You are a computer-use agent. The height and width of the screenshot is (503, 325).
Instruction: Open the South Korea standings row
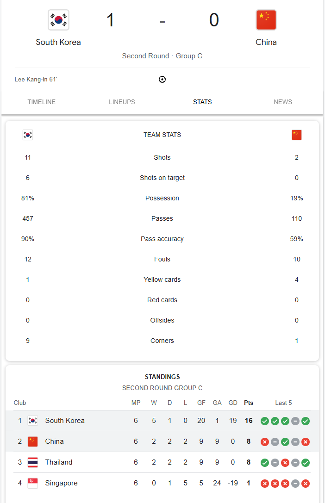pos(65,421)
